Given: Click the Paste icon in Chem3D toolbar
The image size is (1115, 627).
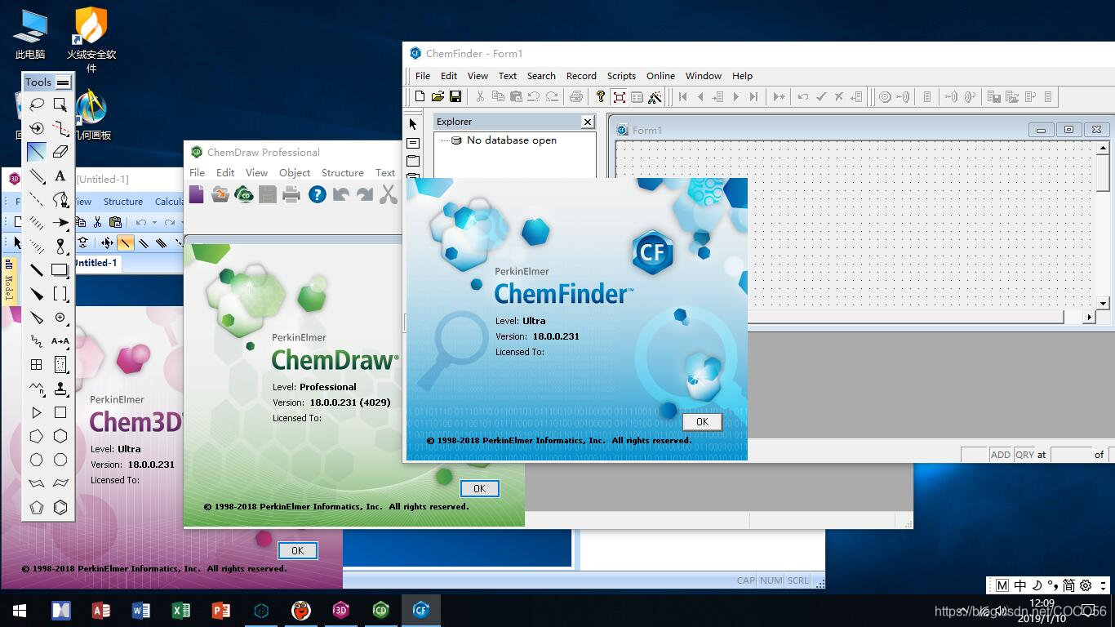Looking at the screenshot, I should [x=115, y=222].
